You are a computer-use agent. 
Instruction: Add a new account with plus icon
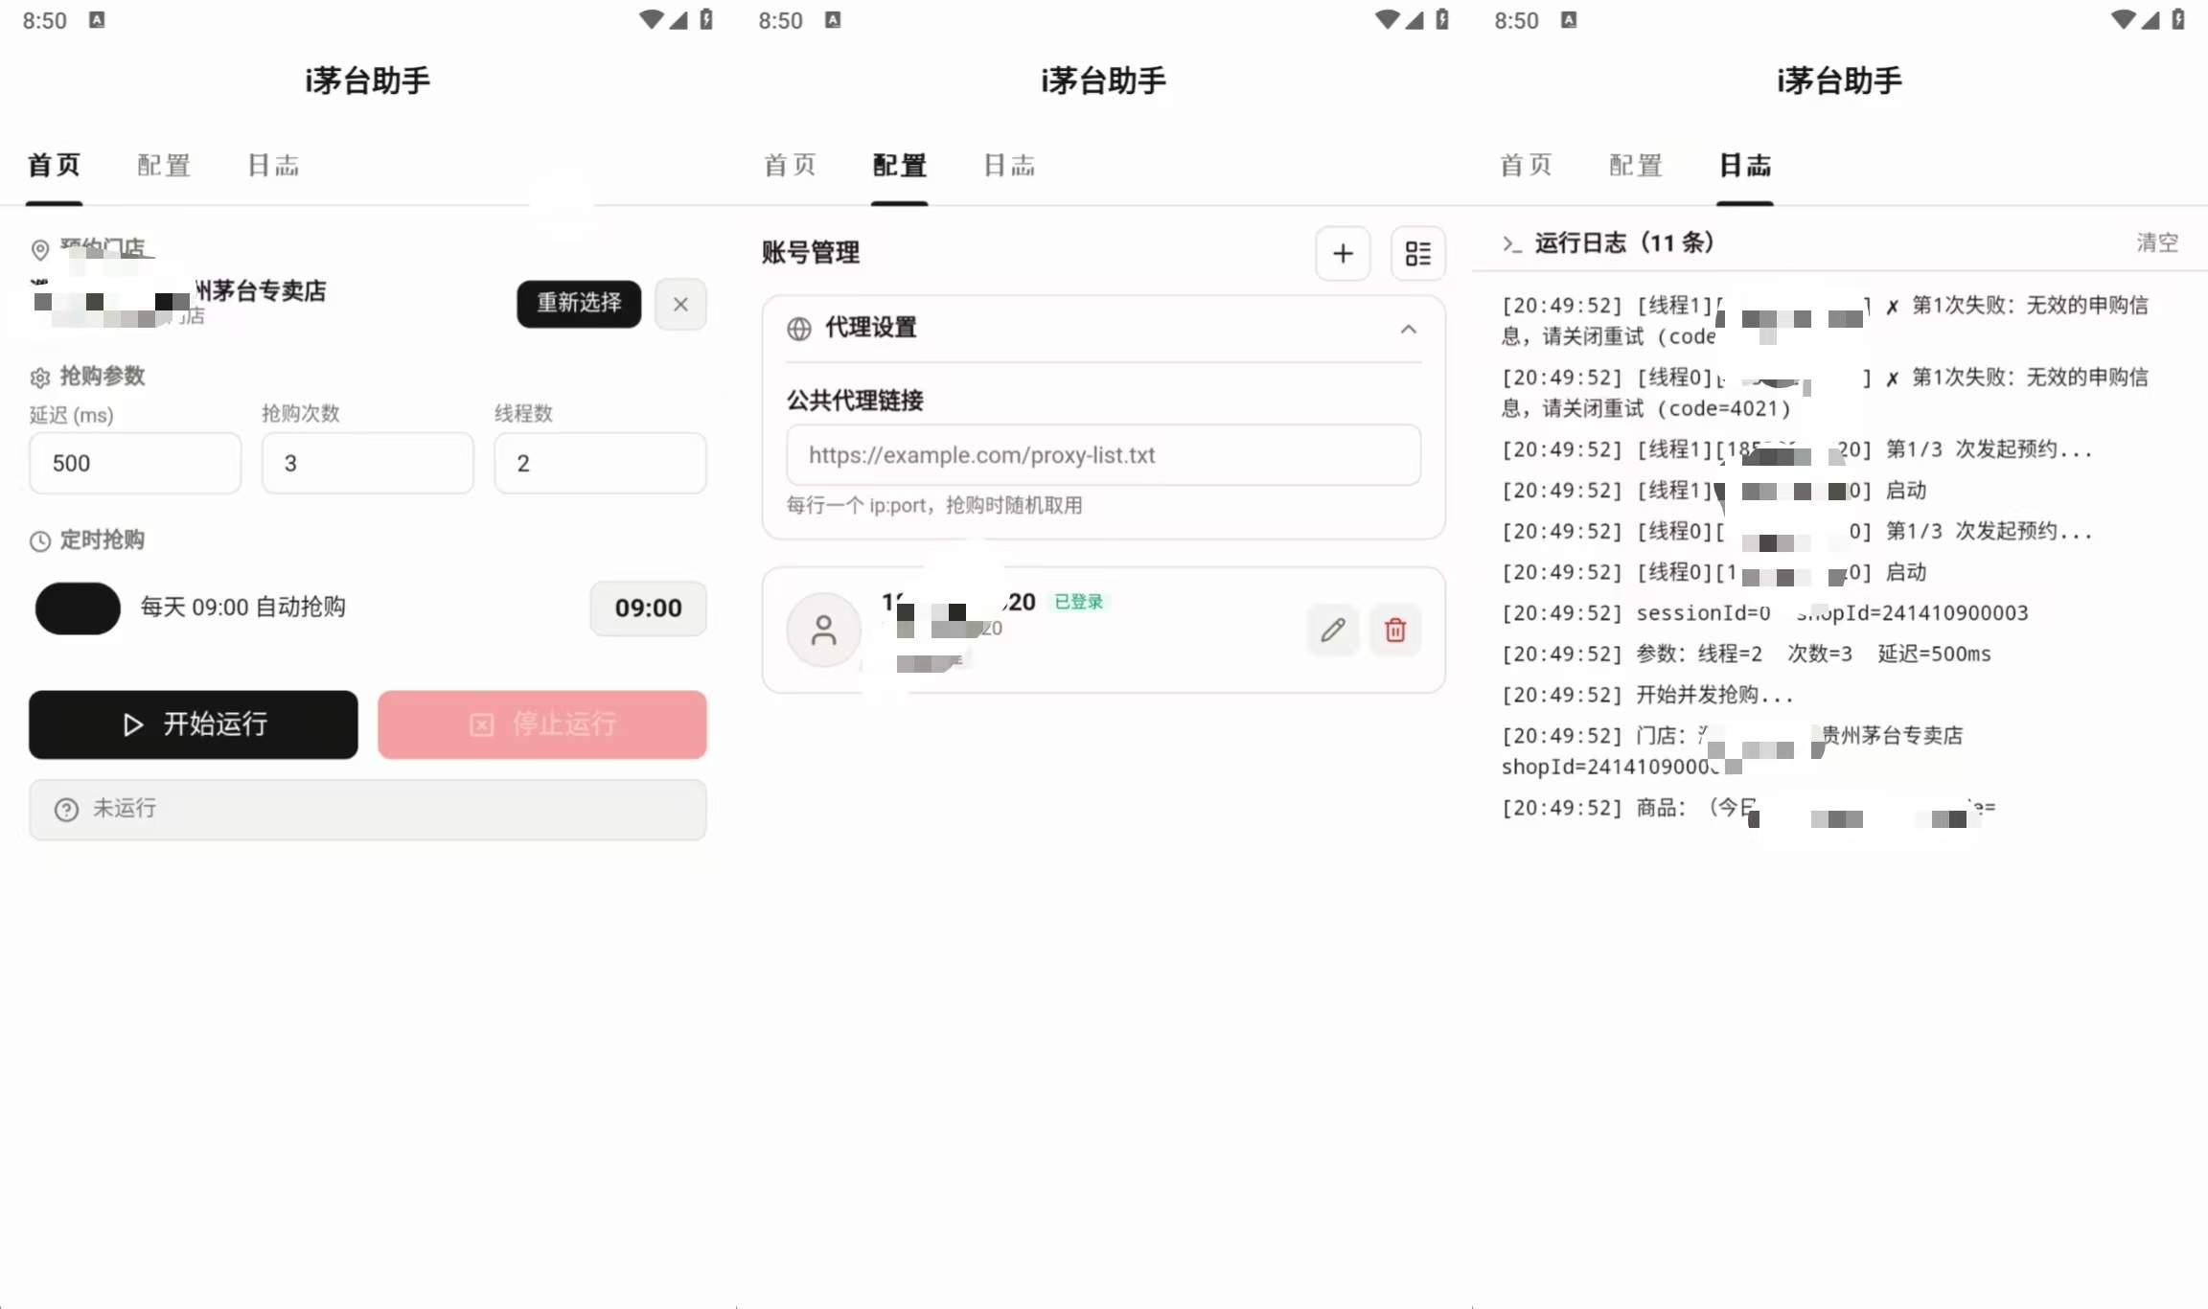(1343, 253)
